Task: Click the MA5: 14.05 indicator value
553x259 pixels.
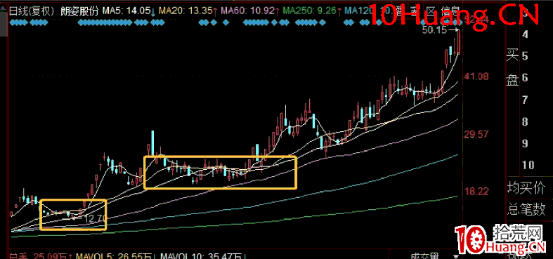Action: (x=129, y=11)
